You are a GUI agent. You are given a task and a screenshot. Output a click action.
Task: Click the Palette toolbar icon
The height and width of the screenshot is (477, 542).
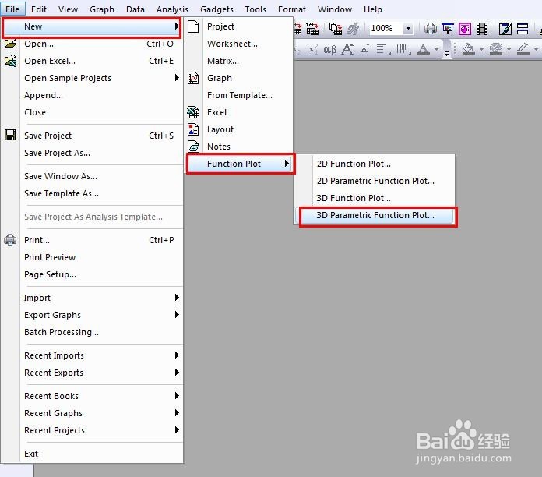point(496,49)
